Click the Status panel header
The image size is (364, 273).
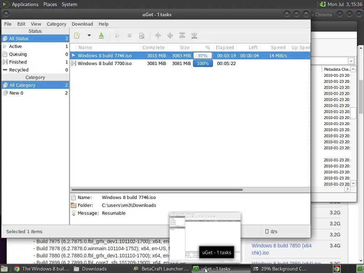point(35,31)
